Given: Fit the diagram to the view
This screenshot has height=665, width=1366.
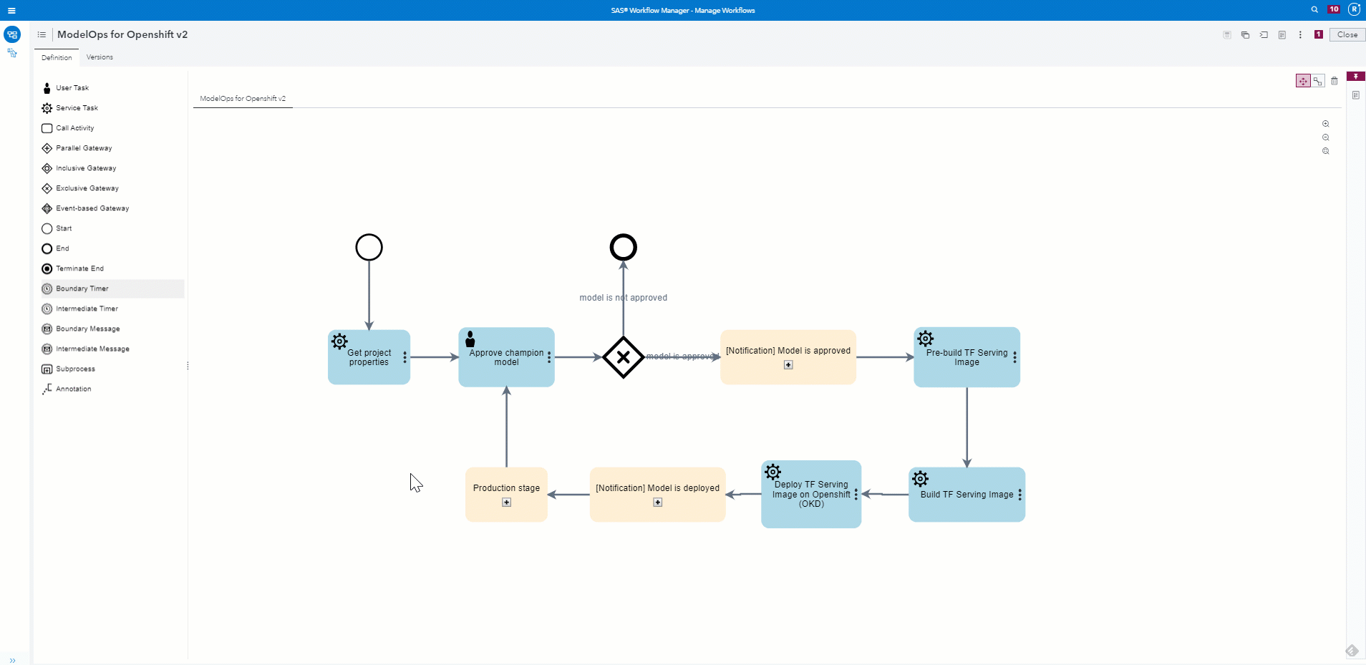Looking at the screenshot, I should click(1326, 151).
